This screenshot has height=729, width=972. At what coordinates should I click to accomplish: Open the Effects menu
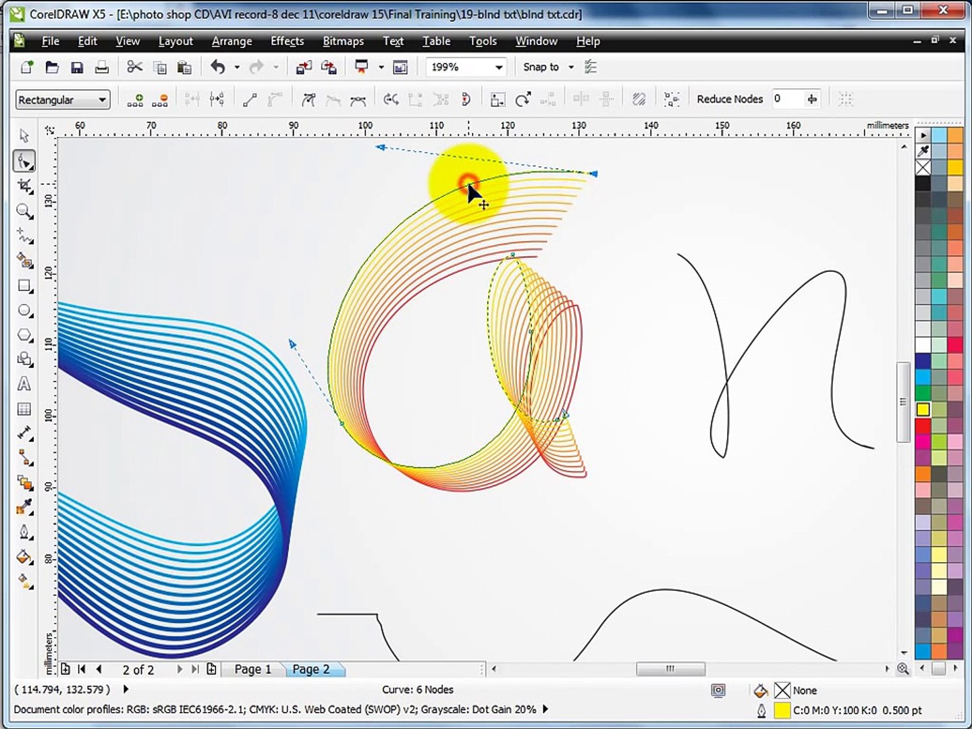[x=287, y=41]
